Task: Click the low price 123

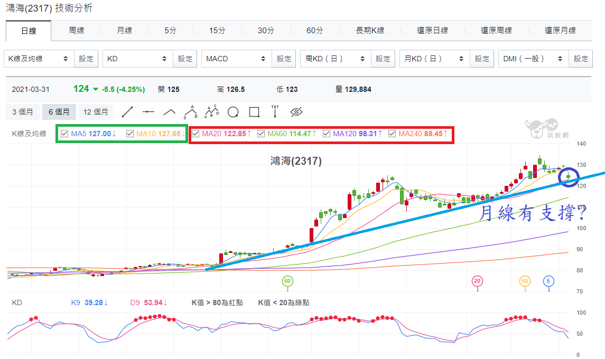Action: (292, 89)
